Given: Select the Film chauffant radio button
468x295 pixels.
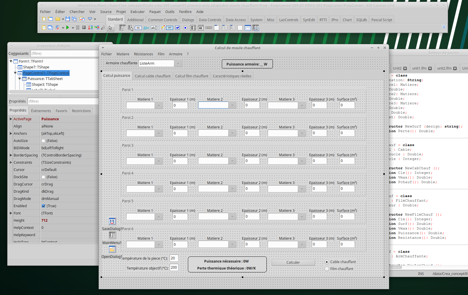Looking at the screenshot, I should (327, 269).
